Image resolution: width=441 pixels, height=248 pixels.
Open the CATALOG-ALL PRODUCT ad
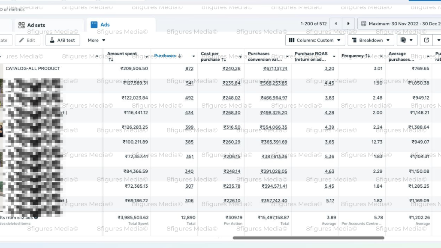(33, 68)
